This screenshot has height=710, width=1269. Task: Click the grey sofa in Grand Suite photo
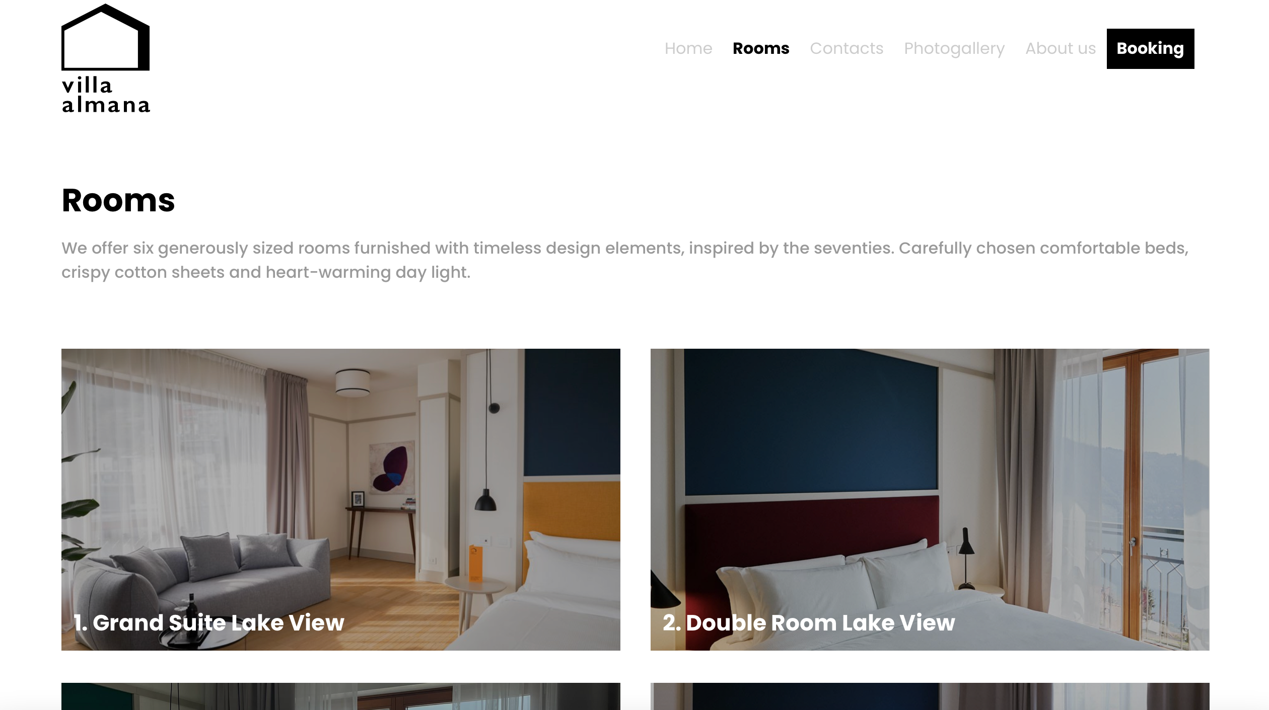(201, 574)
